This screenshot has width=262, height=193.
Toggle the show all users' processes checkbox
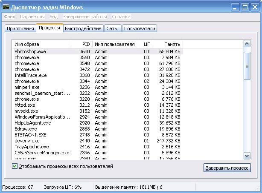click(x=15, y=167)
